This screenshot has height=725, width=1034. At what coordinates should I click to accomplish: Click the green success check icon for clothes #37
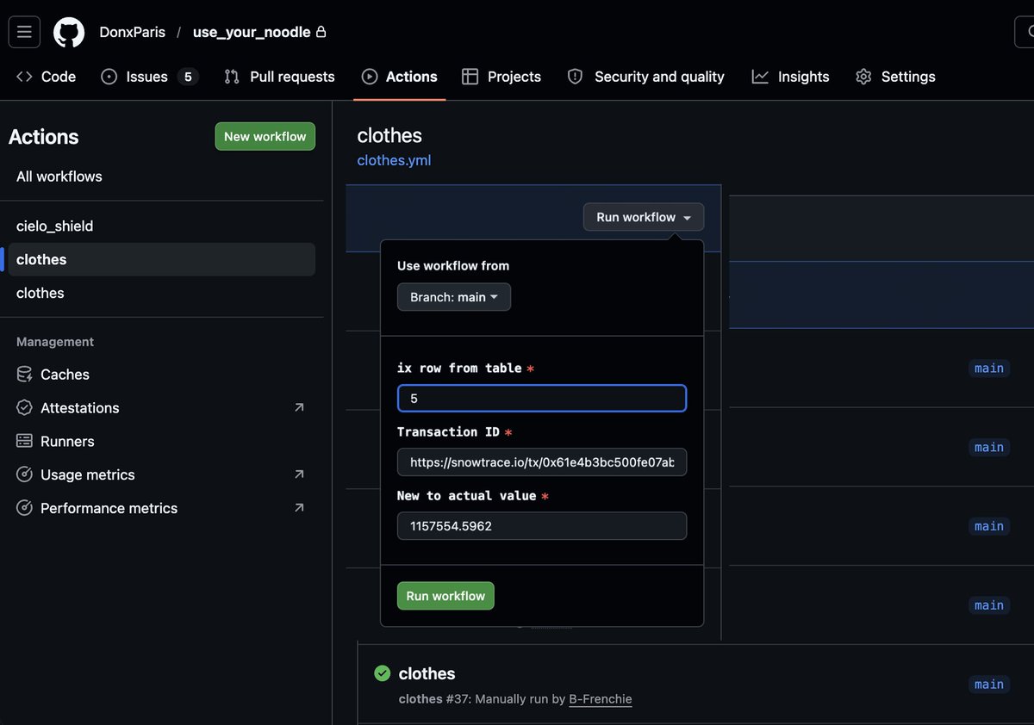coord(383,673)
